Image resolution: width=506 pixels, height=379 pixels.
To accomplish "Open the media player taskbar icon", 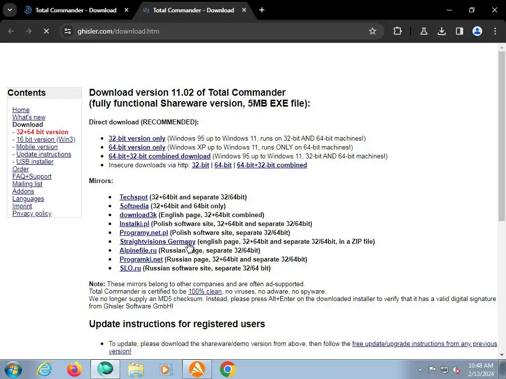I will coord(166,369).
